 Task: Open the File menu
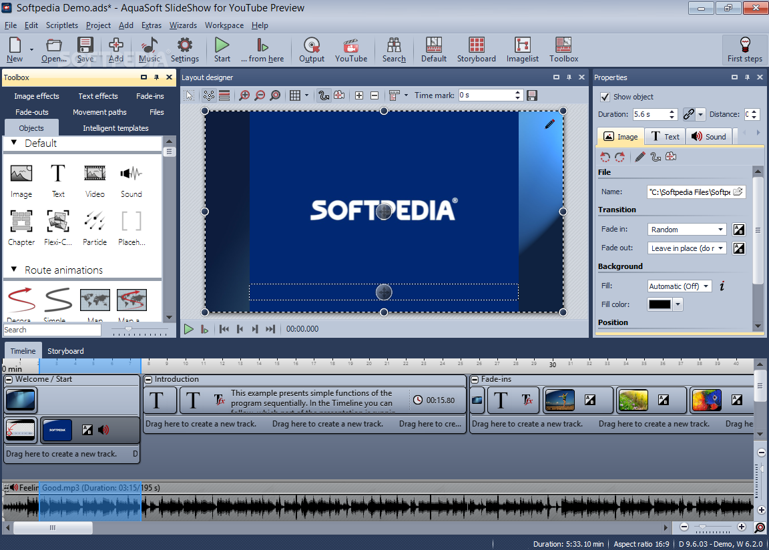click(10, 25)
